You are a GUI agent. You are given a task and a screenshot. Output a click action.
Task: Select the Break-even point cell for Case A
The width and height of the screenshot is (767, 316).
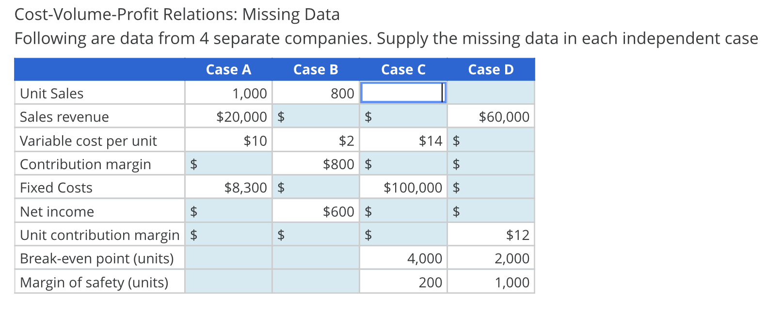[x=228, y=258]
